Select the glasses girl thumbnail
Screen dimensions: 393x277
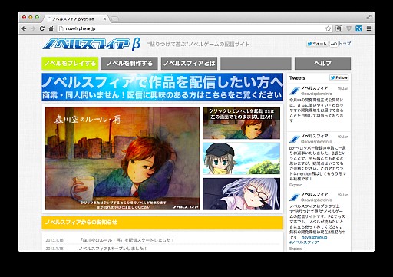(241, 194)
